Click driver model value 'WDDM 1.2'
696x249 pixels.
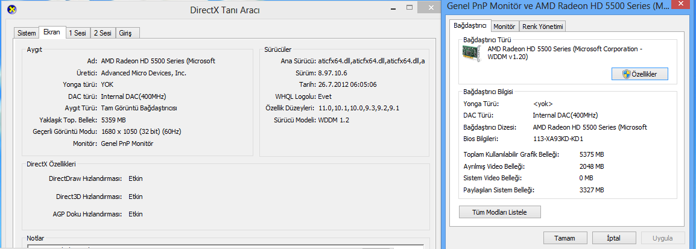(x=333, y=120)
